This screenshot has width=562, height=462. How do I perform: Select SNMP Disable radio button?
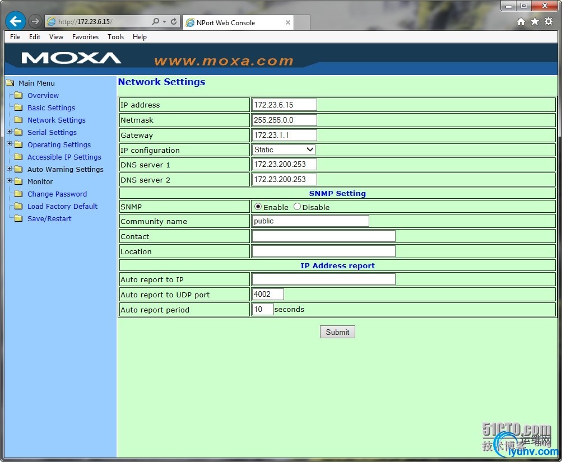point(297,207)
